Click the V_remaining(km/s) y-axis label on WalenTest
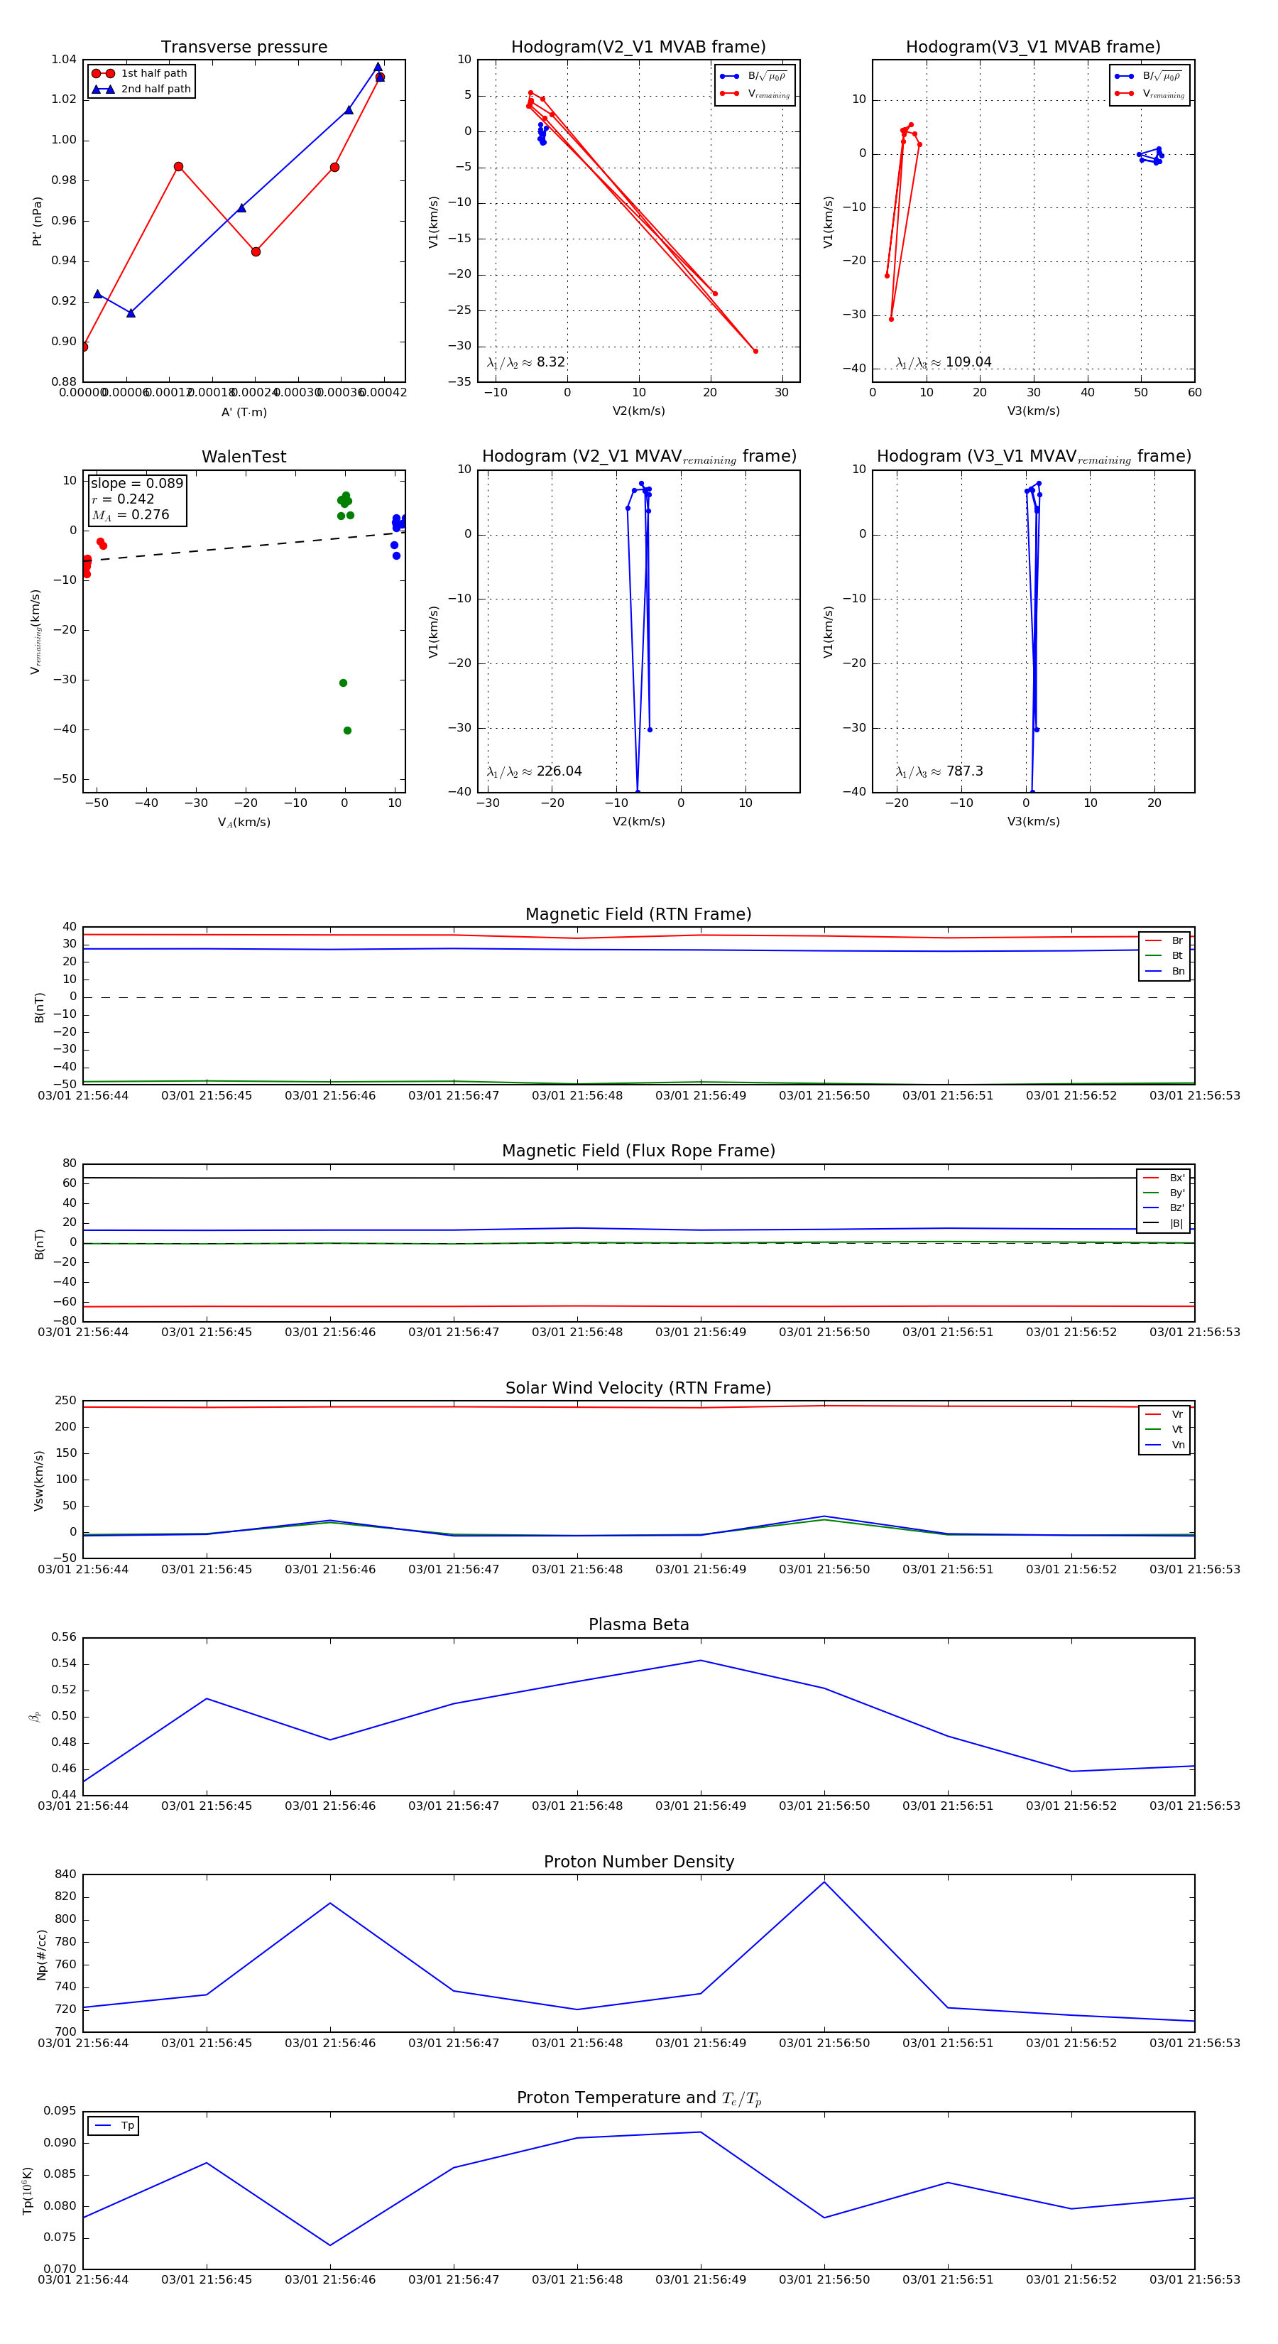Screen dimensions: 1278x2344 click(35, 631)
